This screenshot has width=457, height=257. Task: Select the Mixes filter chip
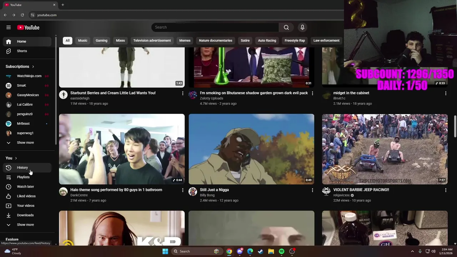[120, 41]
